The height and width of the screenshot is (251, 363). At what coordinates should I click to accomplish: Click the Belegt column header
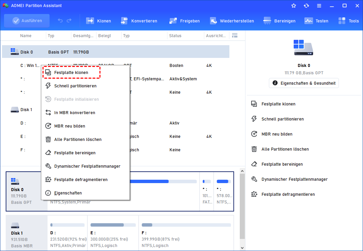pos(104,35)
